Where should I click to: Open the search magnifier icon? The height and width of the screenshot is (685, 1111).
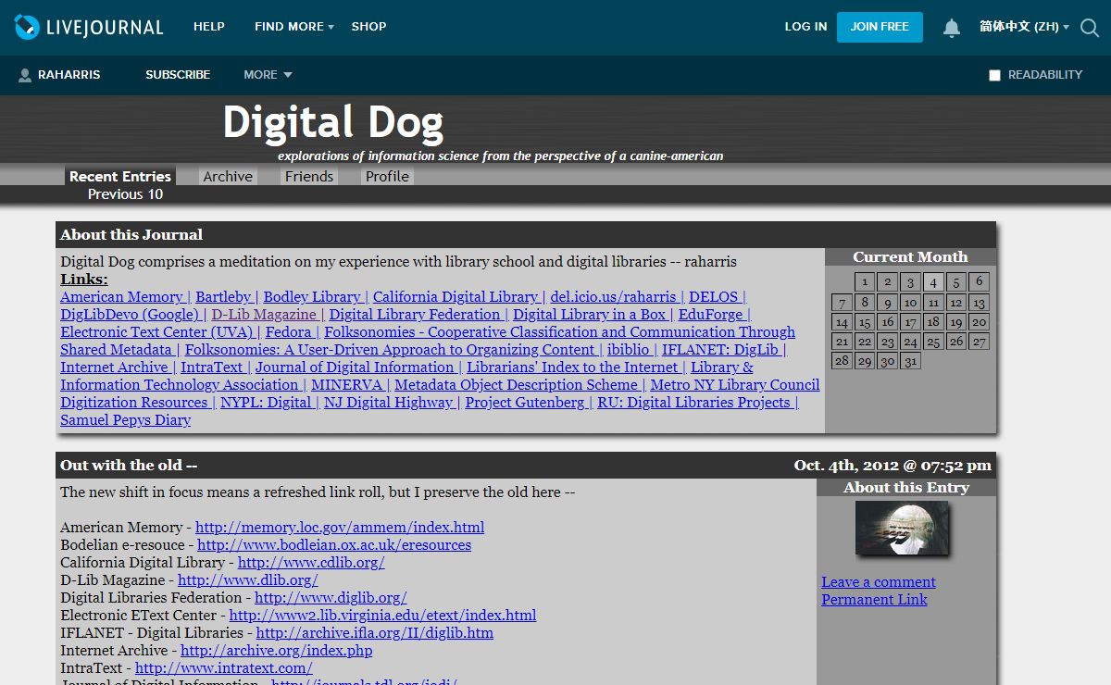1090,28
